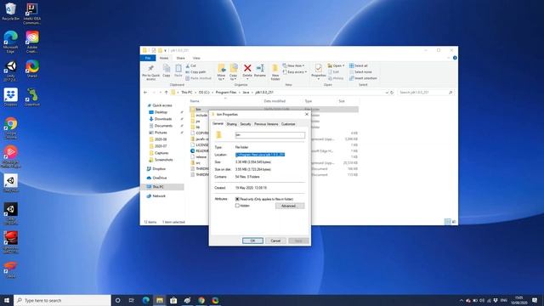Open the Sharing tab in bin Properties
Image resolution: width=544 pixels, height=306 pixels.
click(x=231, y=124)
